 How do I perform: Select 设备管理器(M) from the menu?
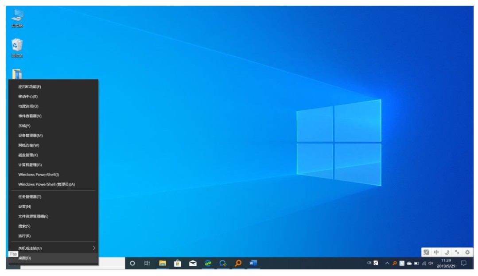pos(31,136)
